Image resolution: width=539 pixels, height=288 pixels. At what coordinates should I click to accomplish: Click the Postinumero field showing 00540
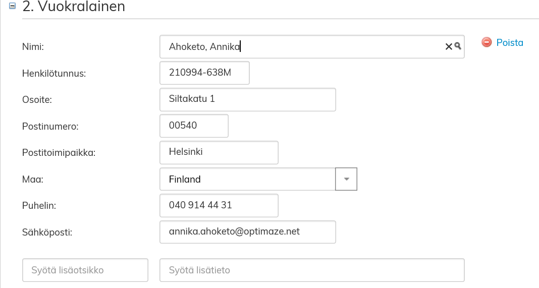194,126
